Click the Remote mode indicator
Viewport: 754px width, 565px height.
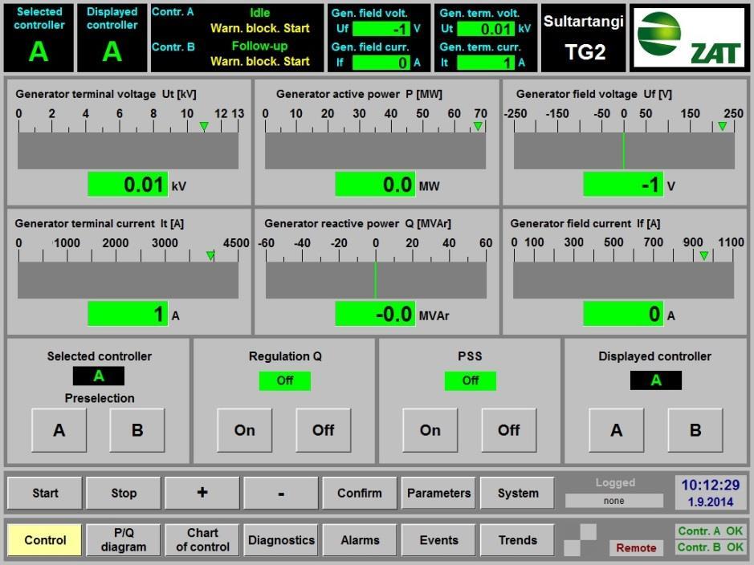tap(636, 547)
